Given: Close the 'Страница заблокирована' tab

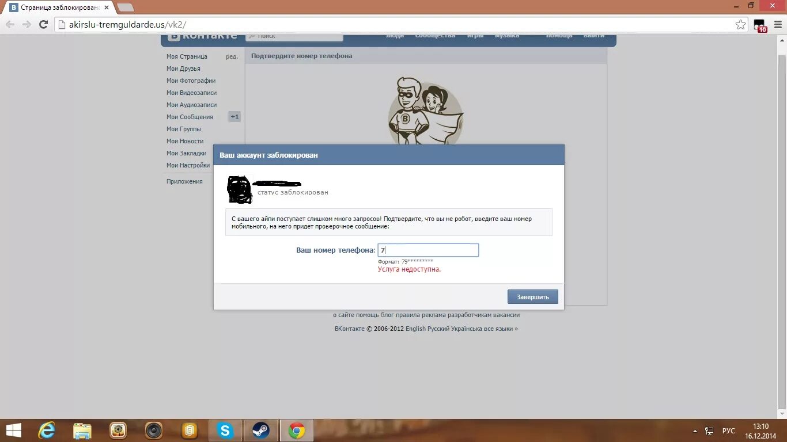Looking at the screenshot, I should 107,7.
